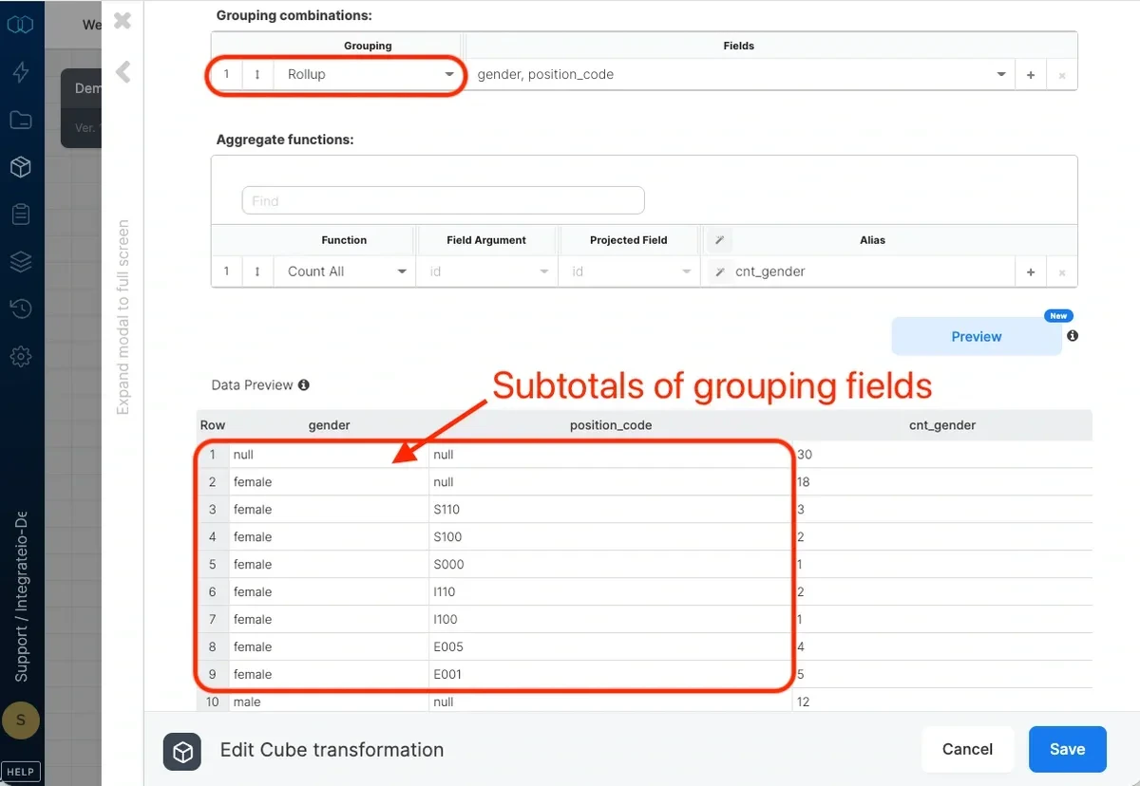Click the wand icon beside cnt_gender alias

[719, 271]
